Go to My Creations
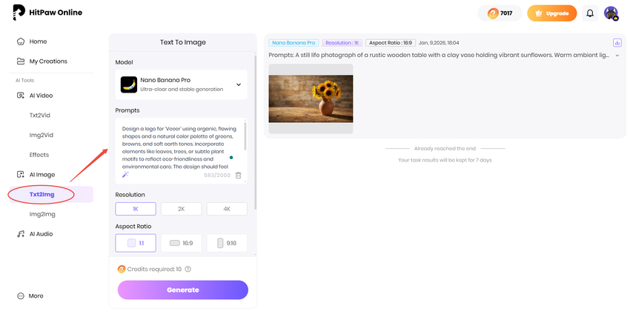Image resolution: width=633 pixels, height=314 pixels. coord(48,61)
